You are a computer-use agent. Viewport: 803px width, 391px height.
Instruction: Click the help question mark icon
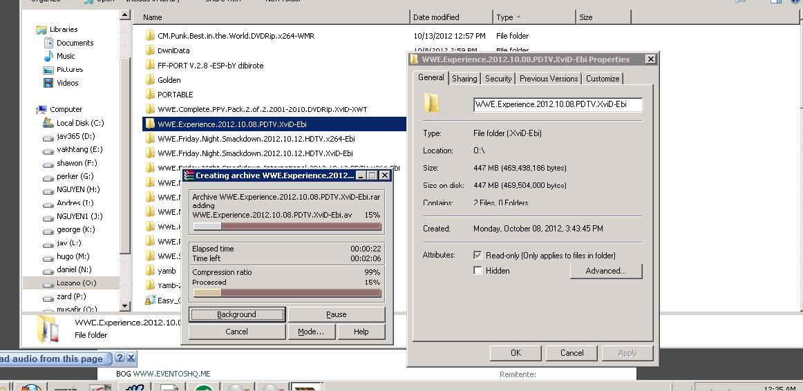pyautogui.click(x=119, y=358)
